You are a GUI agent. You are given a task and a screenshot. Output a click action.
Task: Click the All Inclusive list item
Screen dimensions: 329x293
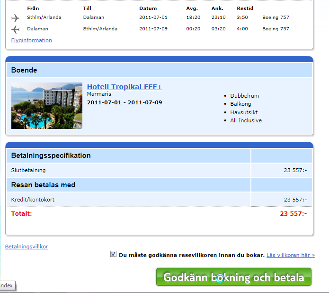point(246,120)
